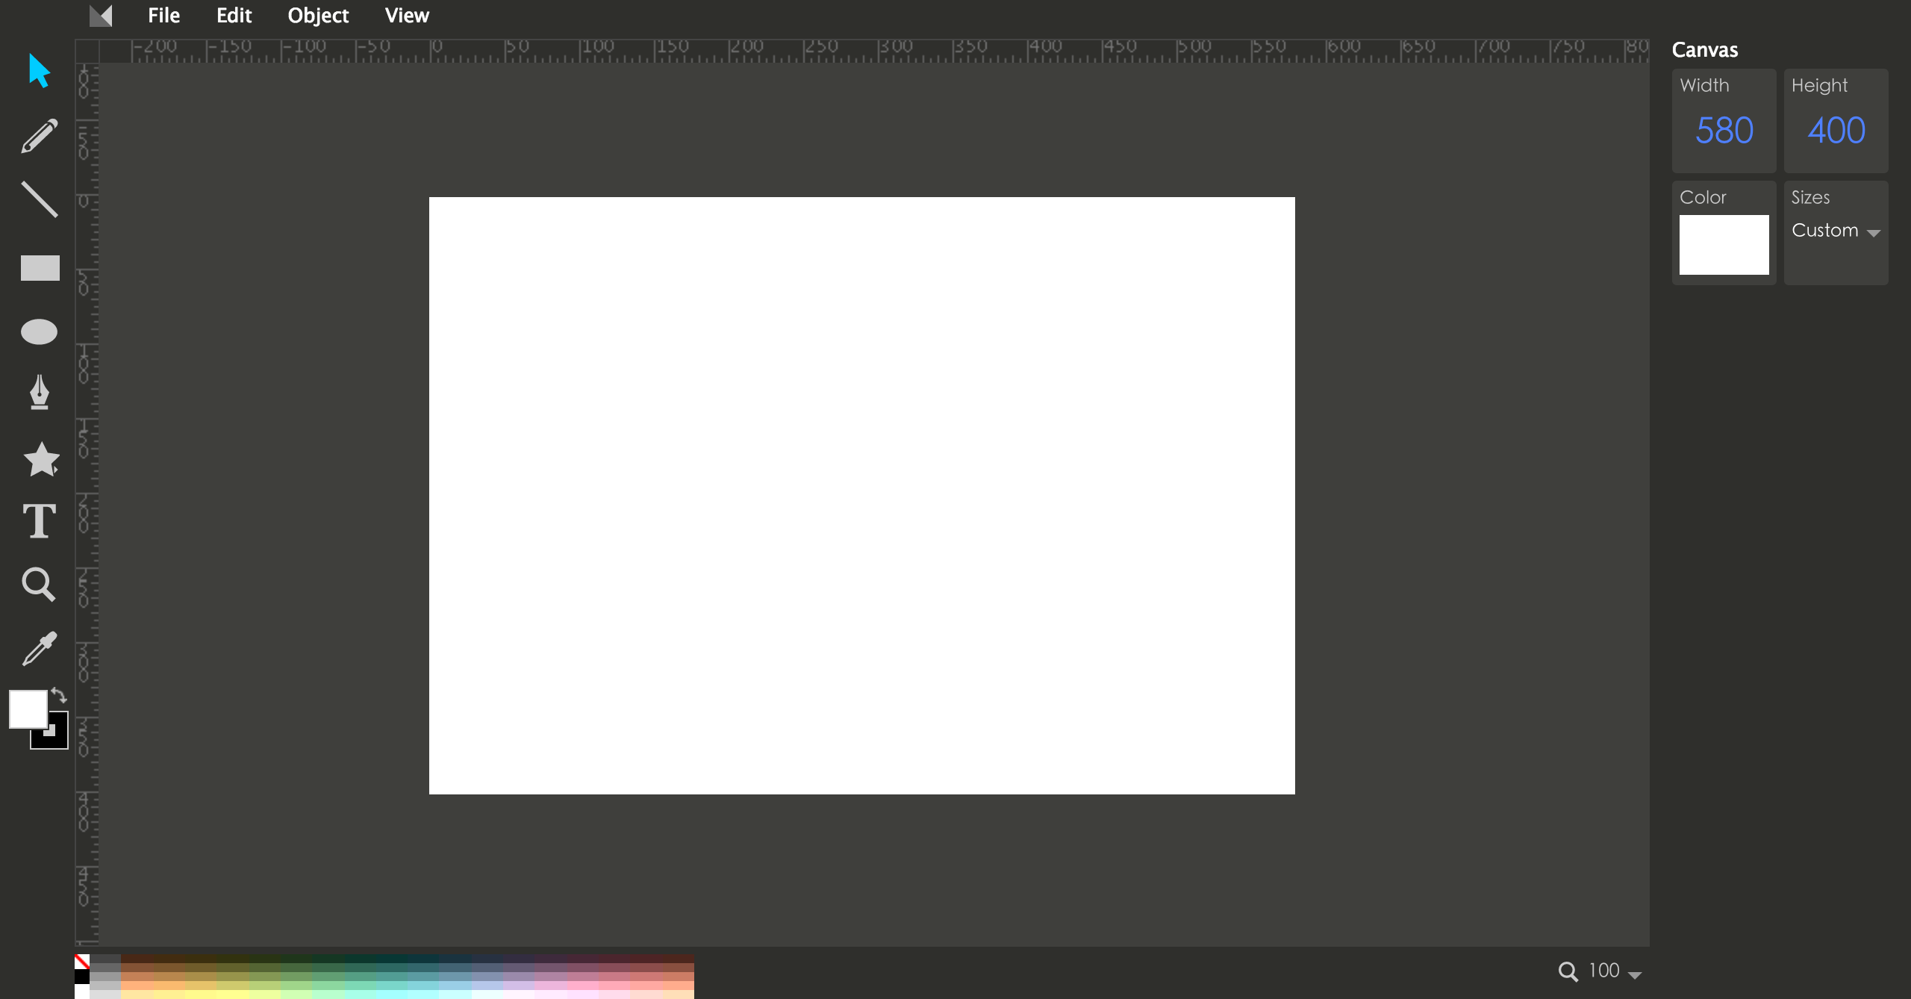Select the Text tool
Screen dimensions: 1911x999
pyautogui.click(x=38, y=520)
